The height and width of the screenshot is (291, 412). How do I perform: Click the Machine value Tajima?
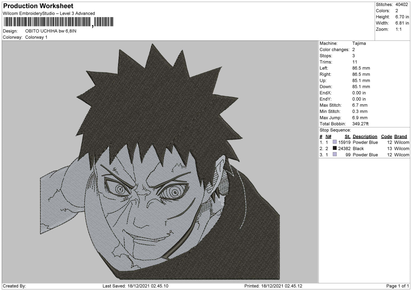click(359, 43)
